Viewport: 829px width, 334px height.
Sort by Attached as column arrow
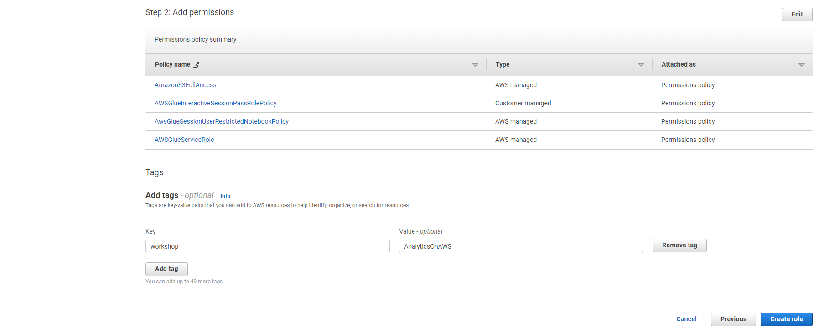801,65
